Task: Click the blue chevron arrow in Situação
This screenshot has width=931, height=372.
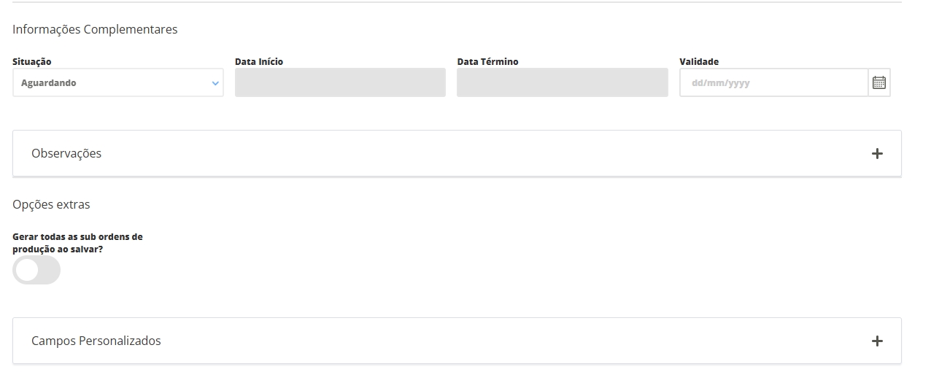Action: click(x=215, y=83)
